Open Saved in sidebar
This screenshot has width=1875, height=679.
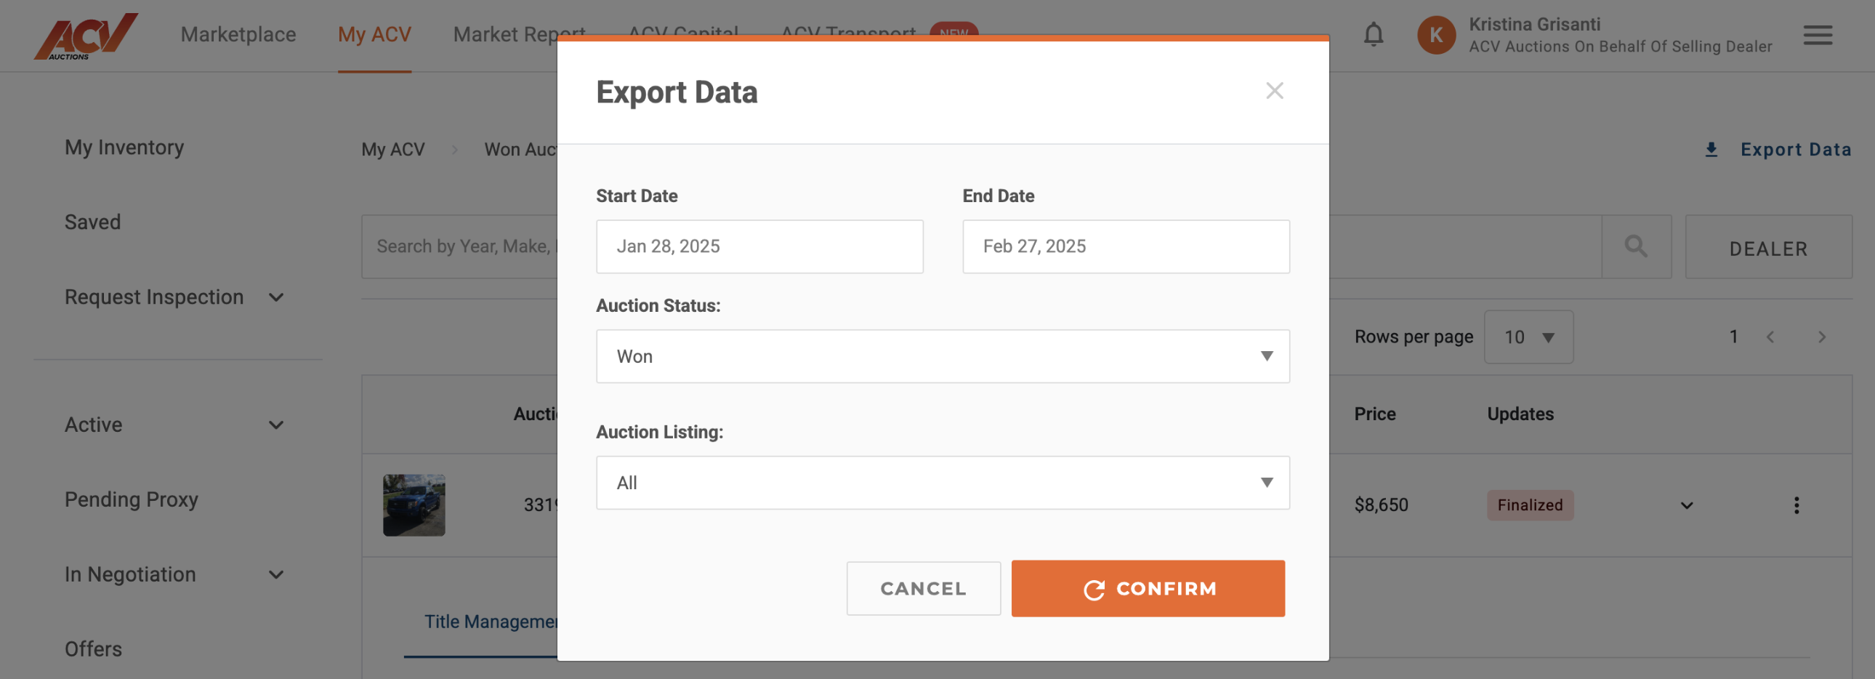[92, 222]
